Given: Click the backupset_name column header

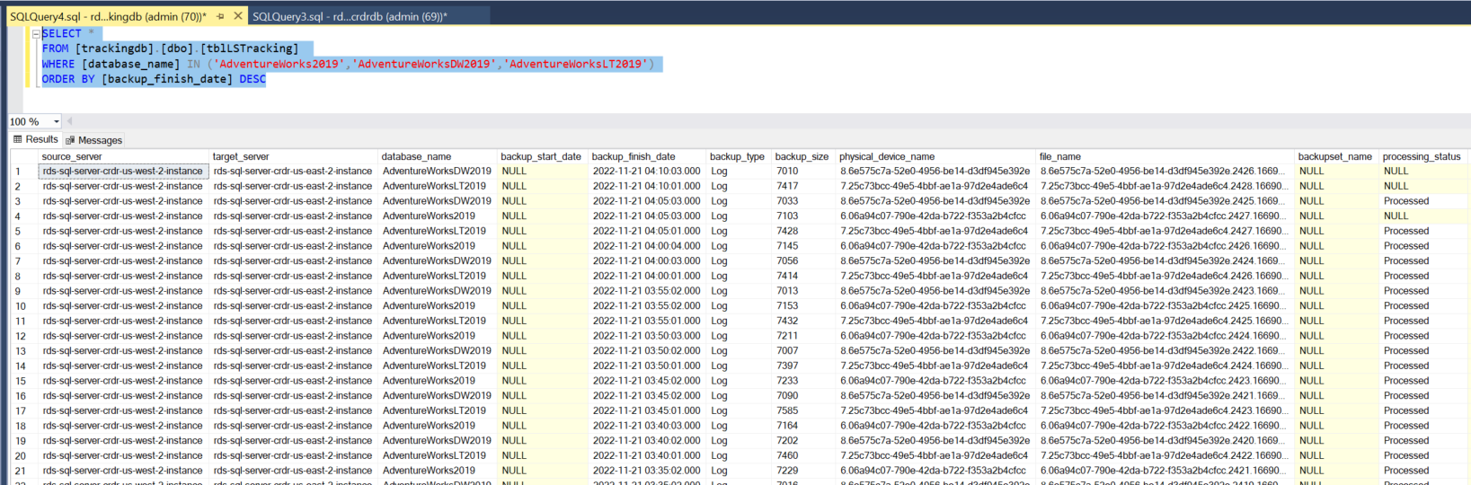Looking at the screenshot, I should [1336, 156].
